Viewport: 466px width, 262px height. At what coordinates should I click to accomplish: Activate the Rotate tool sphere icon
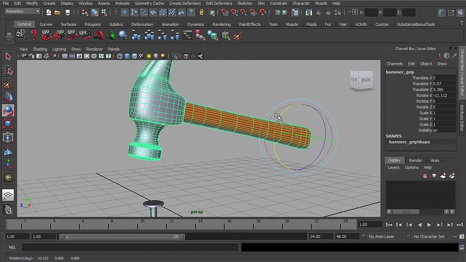[x=8, y=111]
